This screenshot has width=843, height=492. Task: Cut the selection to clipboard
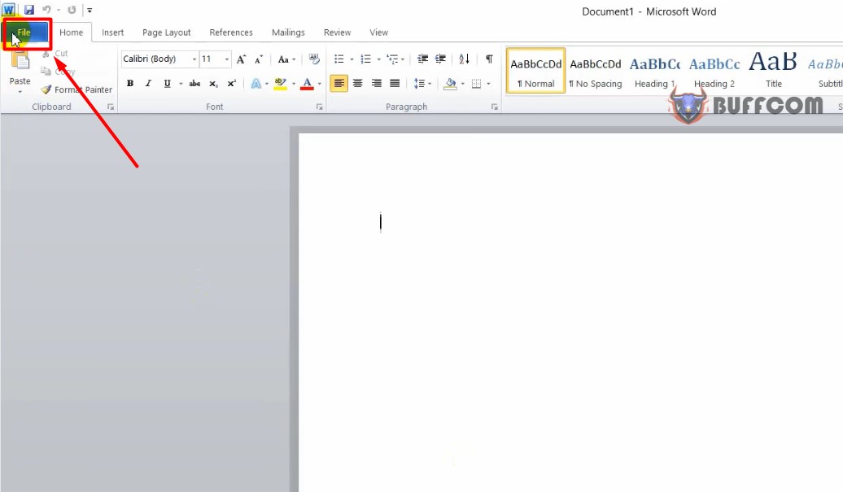click(x=55, y=54)
